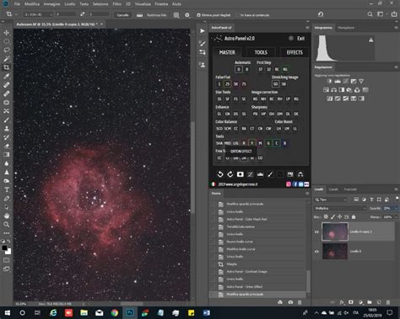Open the Immagine menu
400x319 pixels.
[51, 4]
